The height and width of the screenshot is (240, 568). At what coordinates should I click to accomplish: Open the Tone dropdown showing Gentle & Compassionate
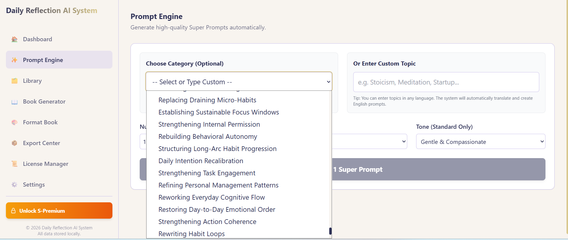point(481,142)
